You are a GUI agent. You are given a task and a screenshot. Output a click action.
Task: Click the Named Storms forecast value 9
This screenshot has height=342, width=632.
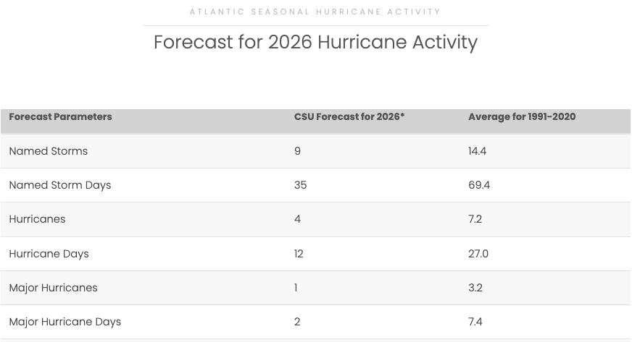coord(297,151)
